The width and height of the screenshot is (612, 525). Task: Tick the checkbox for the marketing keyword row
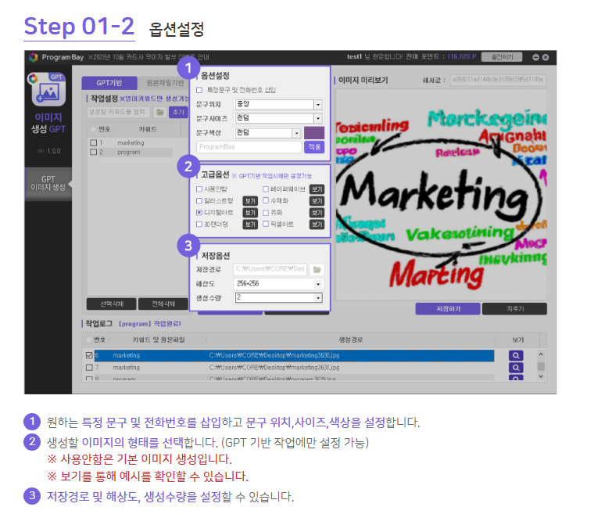pyautogui.click(x=94, y=142)
